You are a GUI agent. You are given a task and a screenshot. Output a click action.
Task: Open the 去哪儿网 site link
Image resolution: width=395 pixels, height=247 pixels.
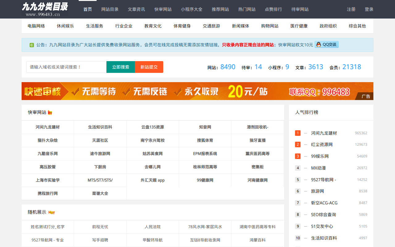click(152, 167)
